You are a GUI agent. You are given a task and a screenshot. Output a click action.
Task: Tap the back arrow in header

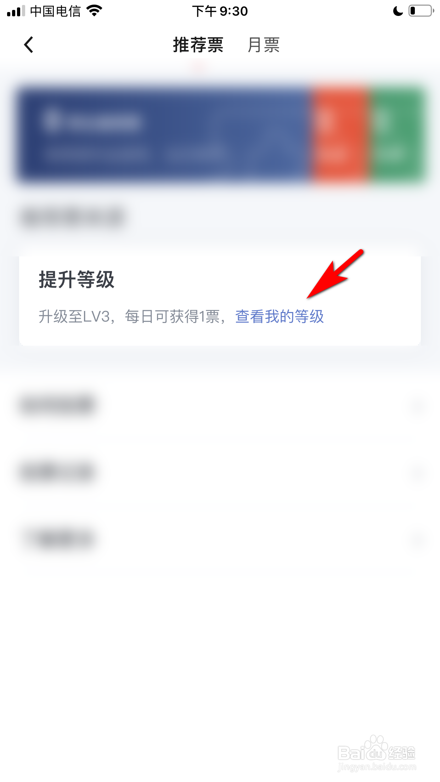coord(28,45)
